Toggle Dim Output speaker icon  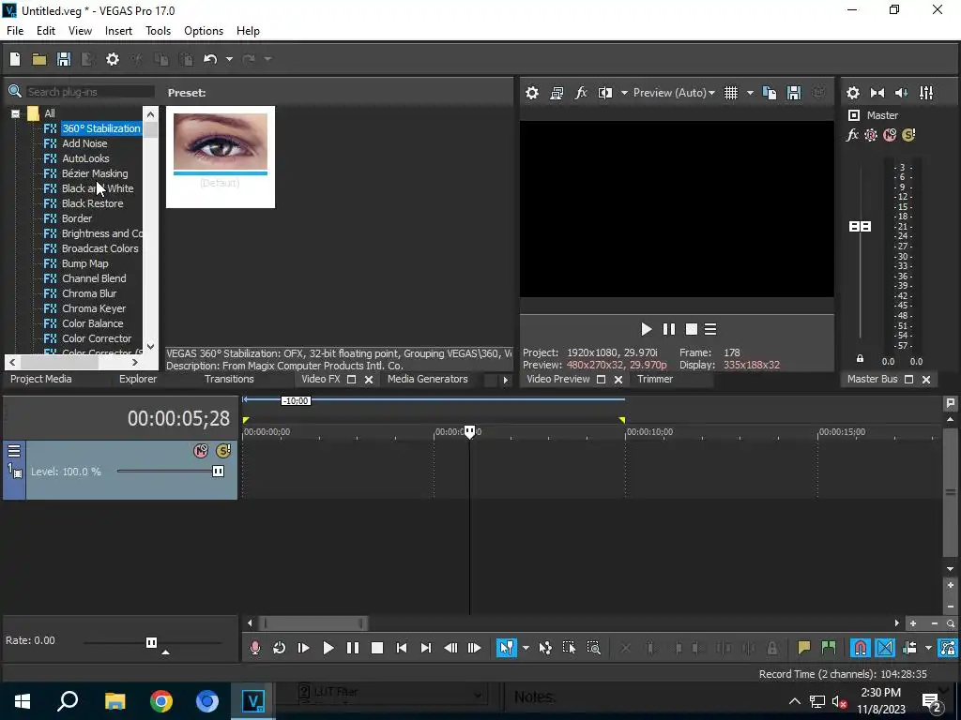click(901, 93)
